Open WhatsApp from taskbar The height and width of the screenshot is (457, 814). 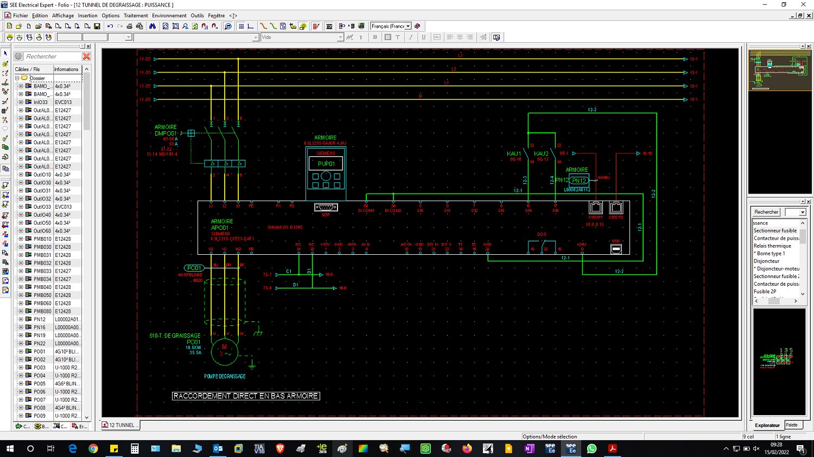[592, 448]
